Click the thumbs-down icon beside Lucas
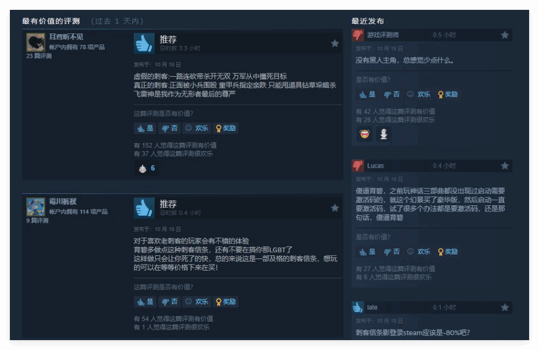 point(358,166)
